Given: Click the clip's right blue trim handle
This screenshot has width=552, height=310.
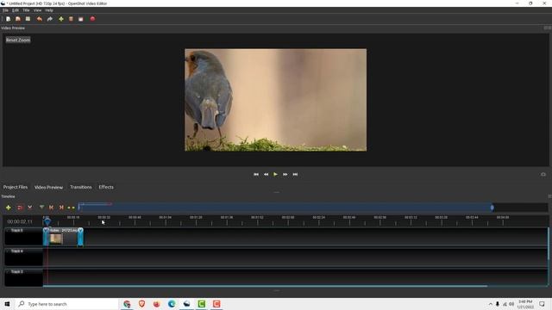Looking at the screenshot, I should pyautogui.click(x=80, y=237).
